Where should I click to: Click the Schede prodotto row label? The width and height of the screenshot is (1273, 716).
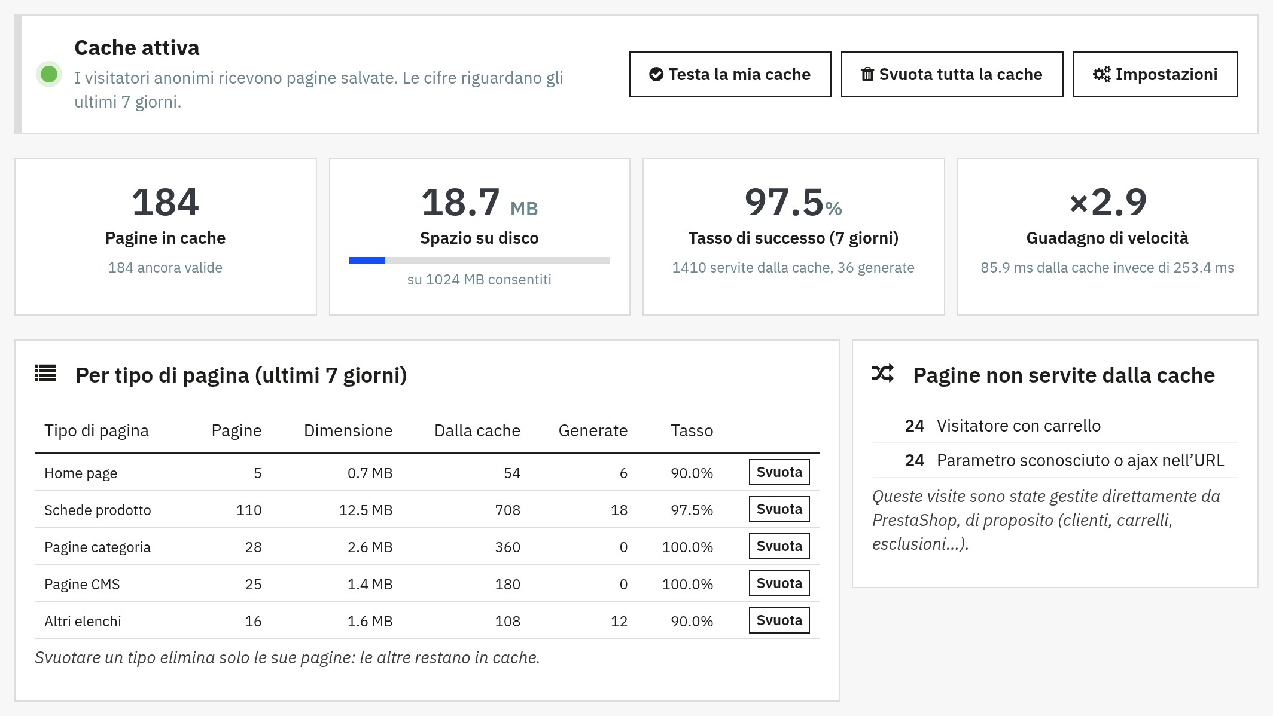[98, 510]
